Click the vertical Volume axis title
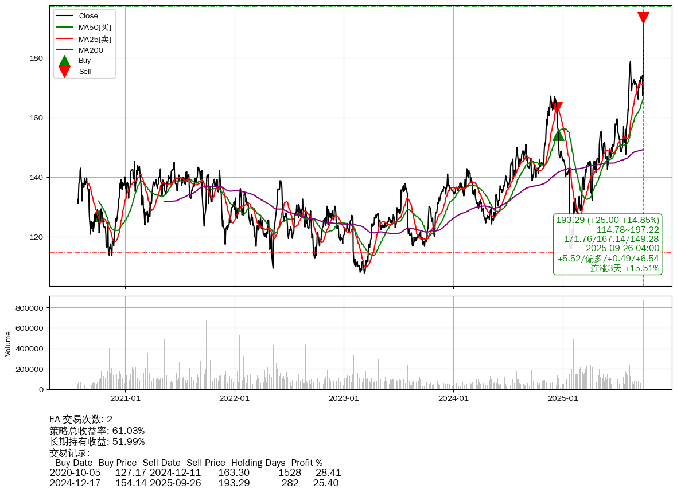Viewport: 677px width, 493px height. (8, 343)
